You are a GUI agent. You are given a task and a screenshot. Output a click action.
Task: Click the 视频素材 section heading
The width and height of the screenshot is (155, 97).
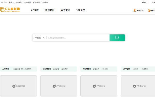47,69
